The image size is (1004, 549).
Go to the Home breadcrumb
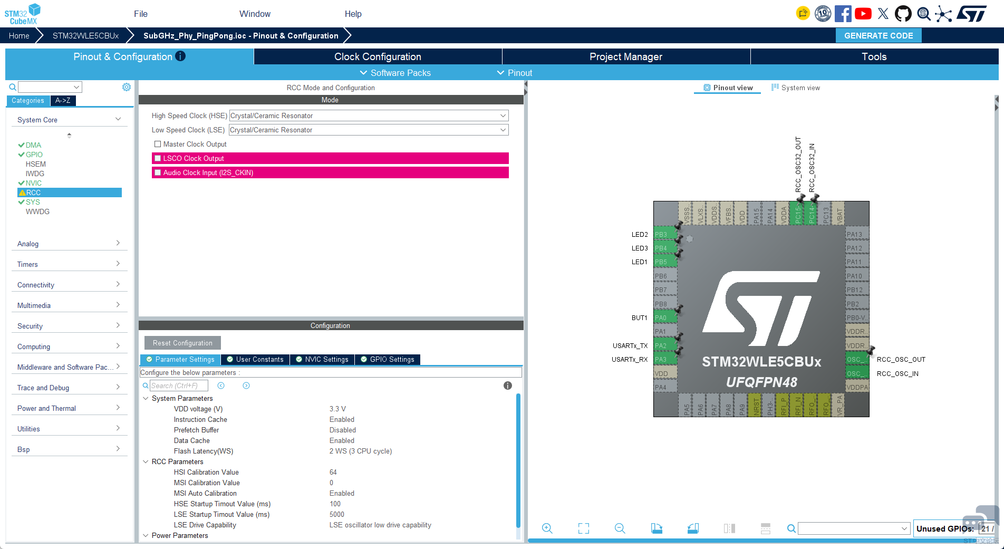[x=19, y=35]
